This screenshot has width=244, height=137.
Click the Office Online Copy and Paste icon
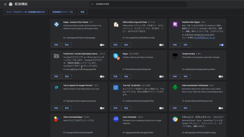click(116, 24)
